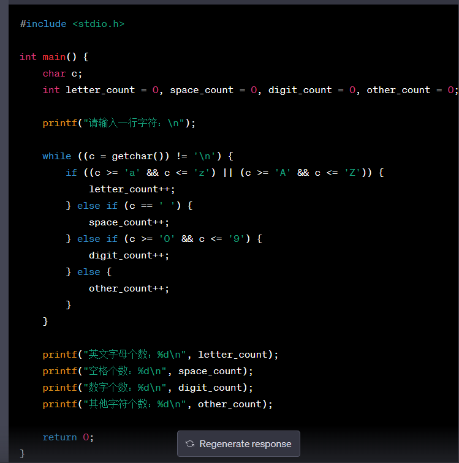Screen dimensions: 459x463
Task: Click the else if '0' to '9' condition line
Action: tap(164, 239)
